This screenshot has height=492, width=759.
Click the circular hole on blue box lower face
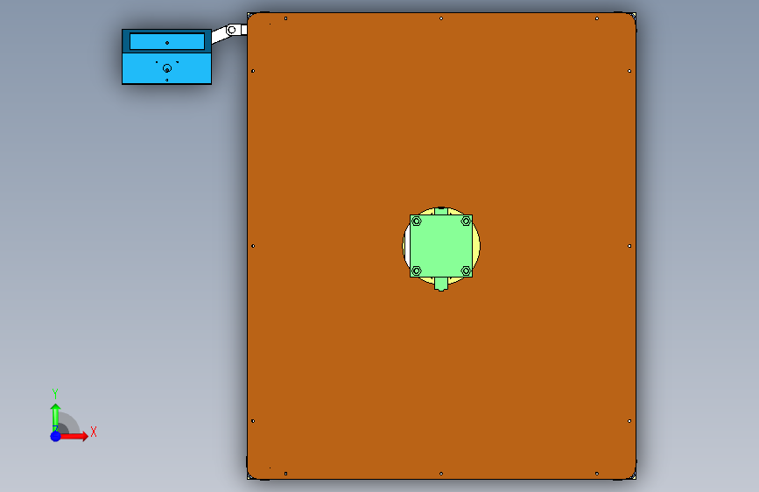(167, 68)
